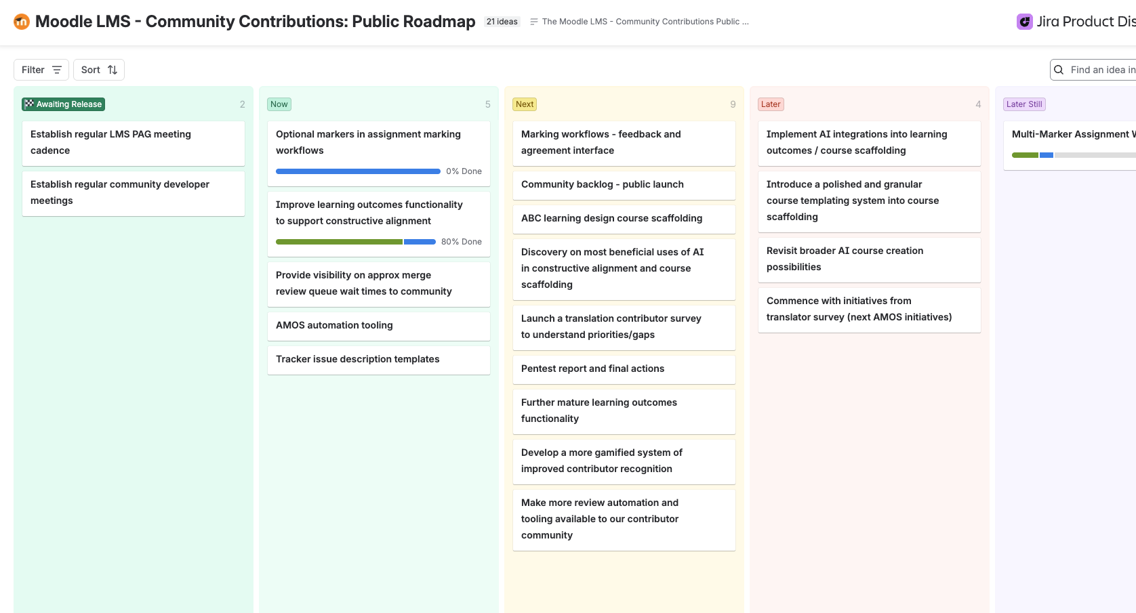The image size is (1136, 613).
Task: Open Marking workflows feedback and agreement card
Action: (624, 143)
